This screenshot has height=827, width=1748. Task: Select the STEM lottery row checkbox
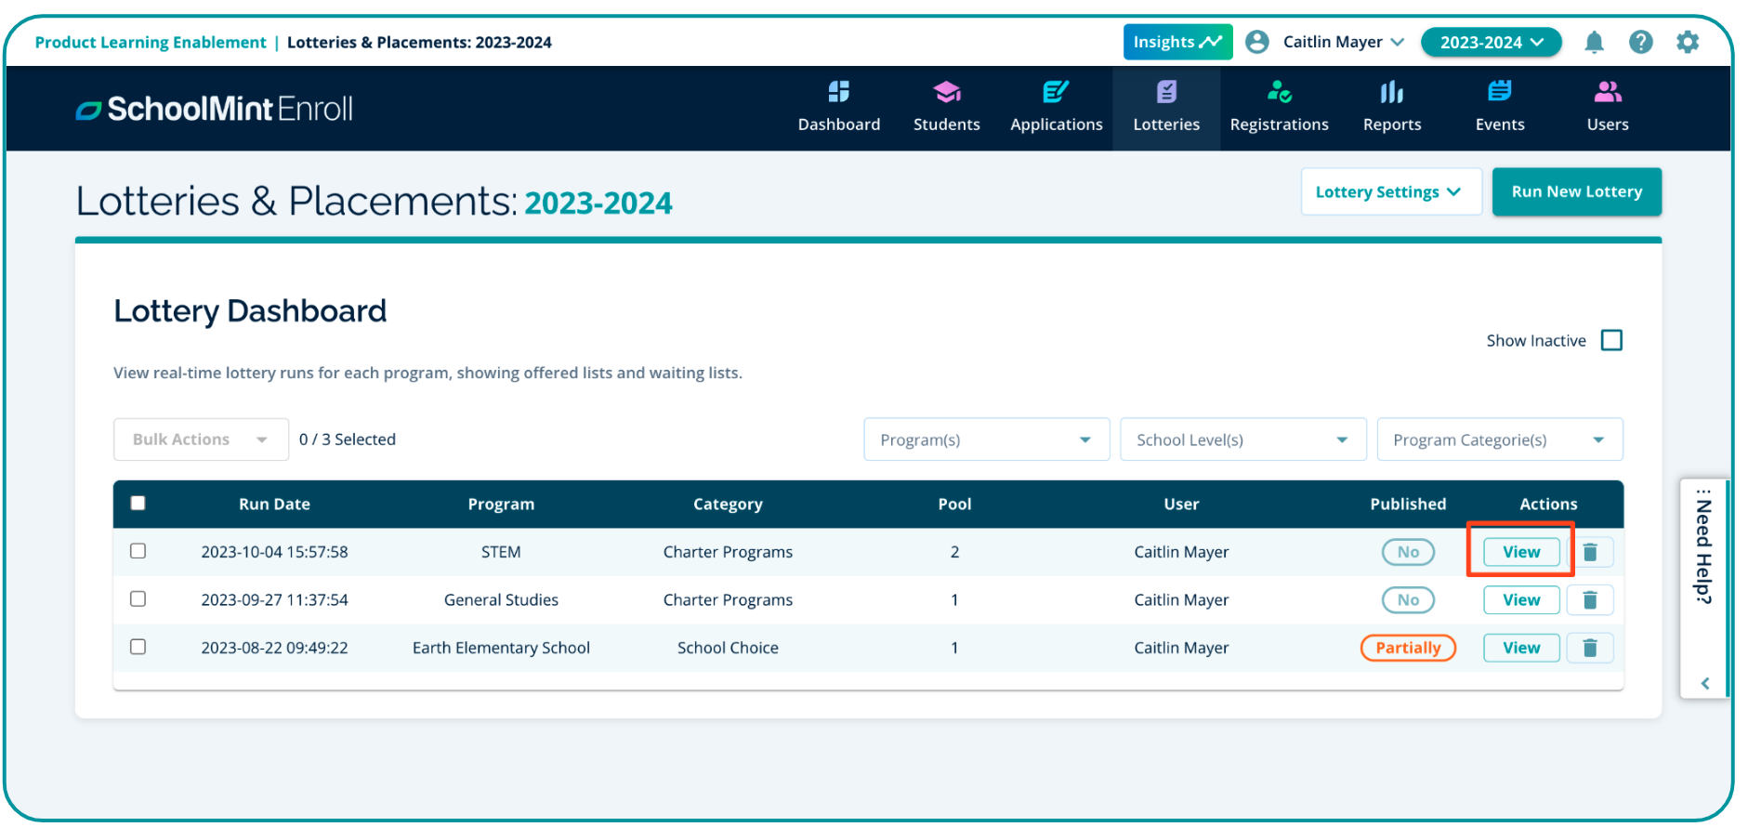pos(138,551)
